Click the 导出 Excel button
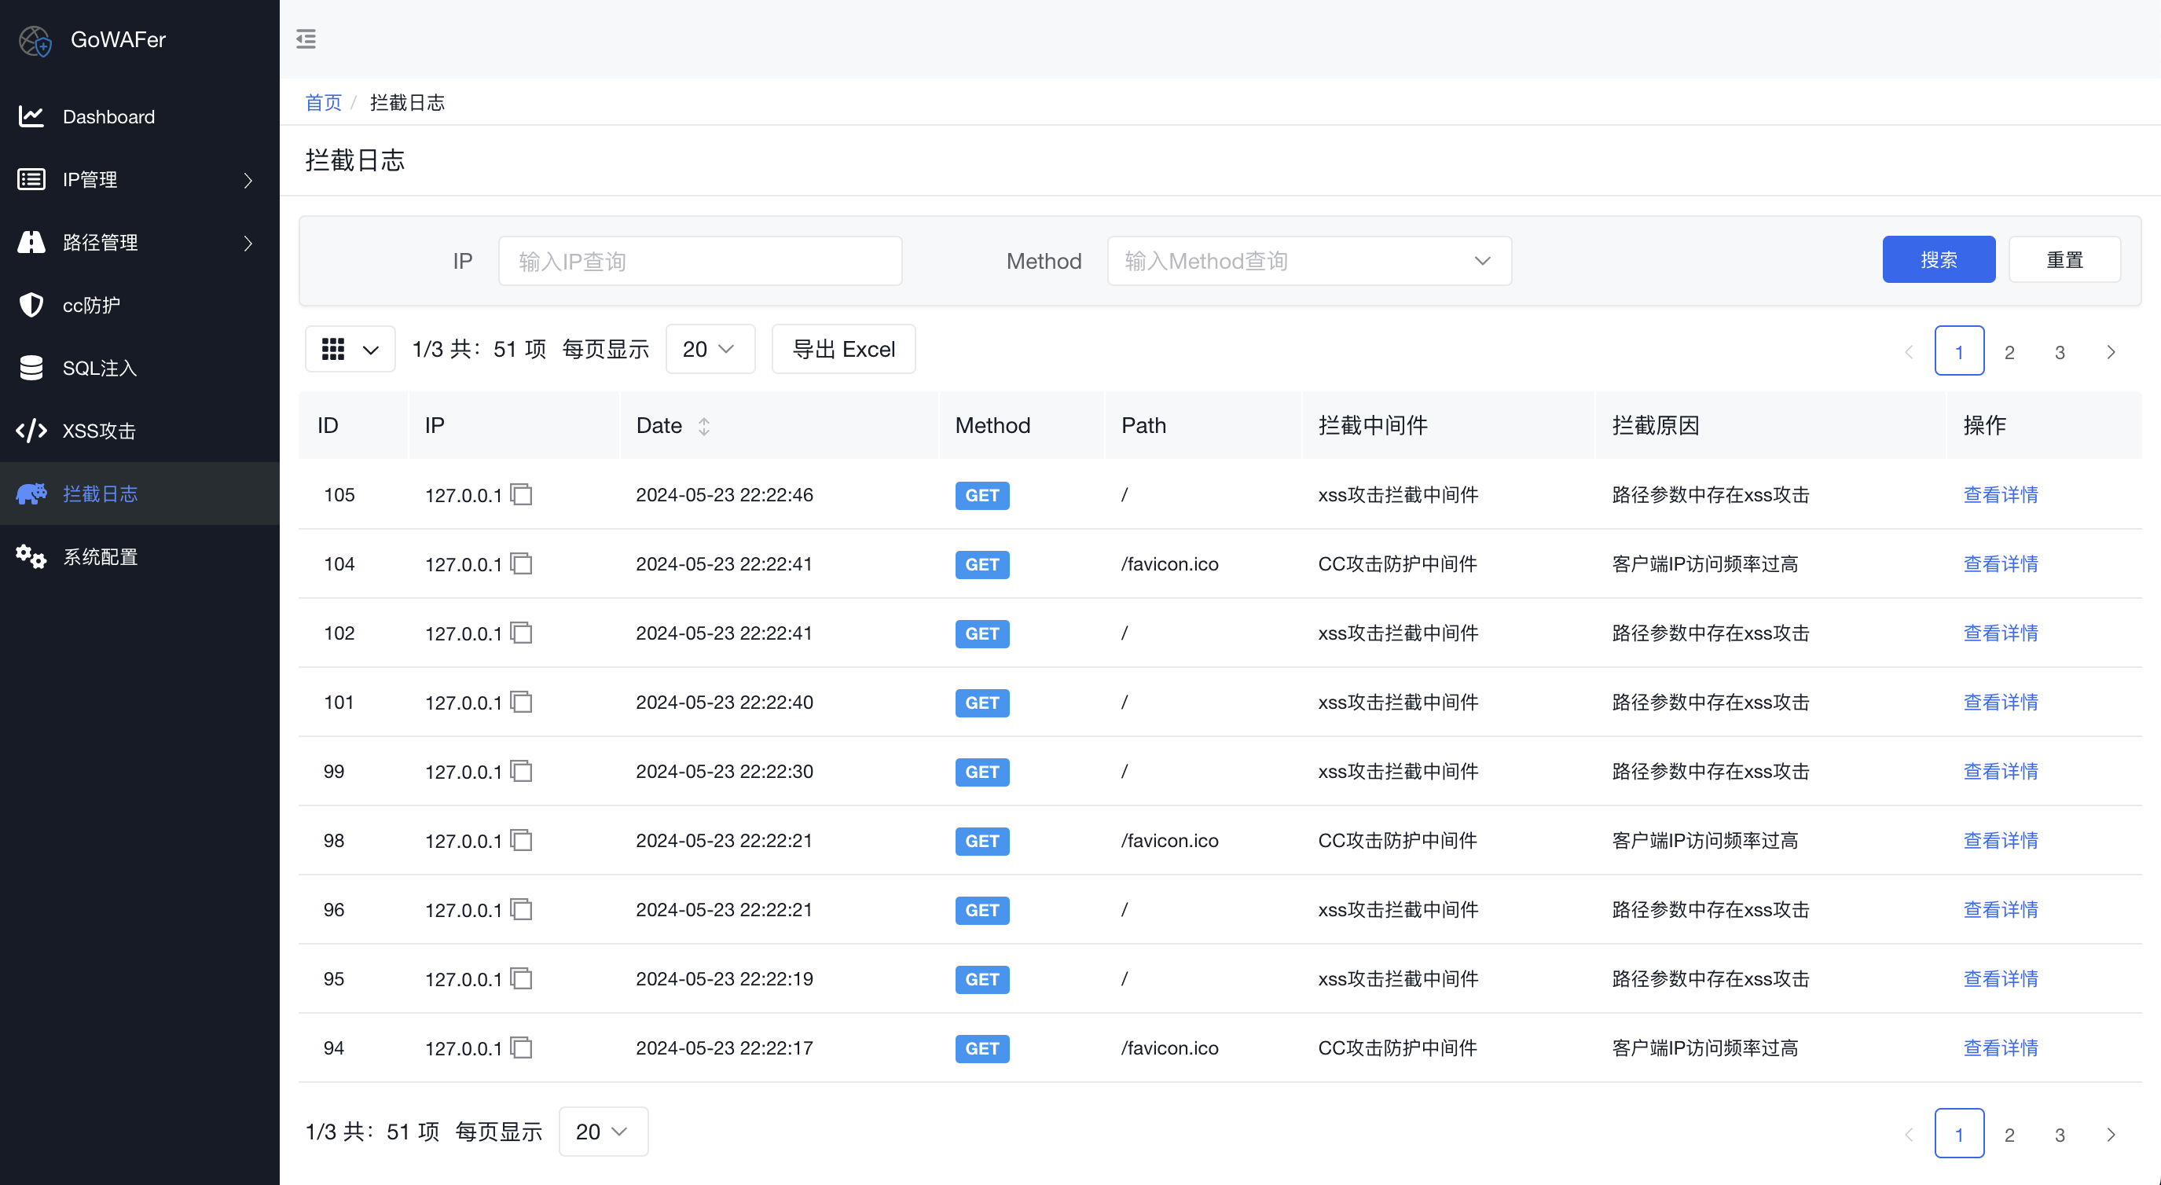 (x=843, y=349)
